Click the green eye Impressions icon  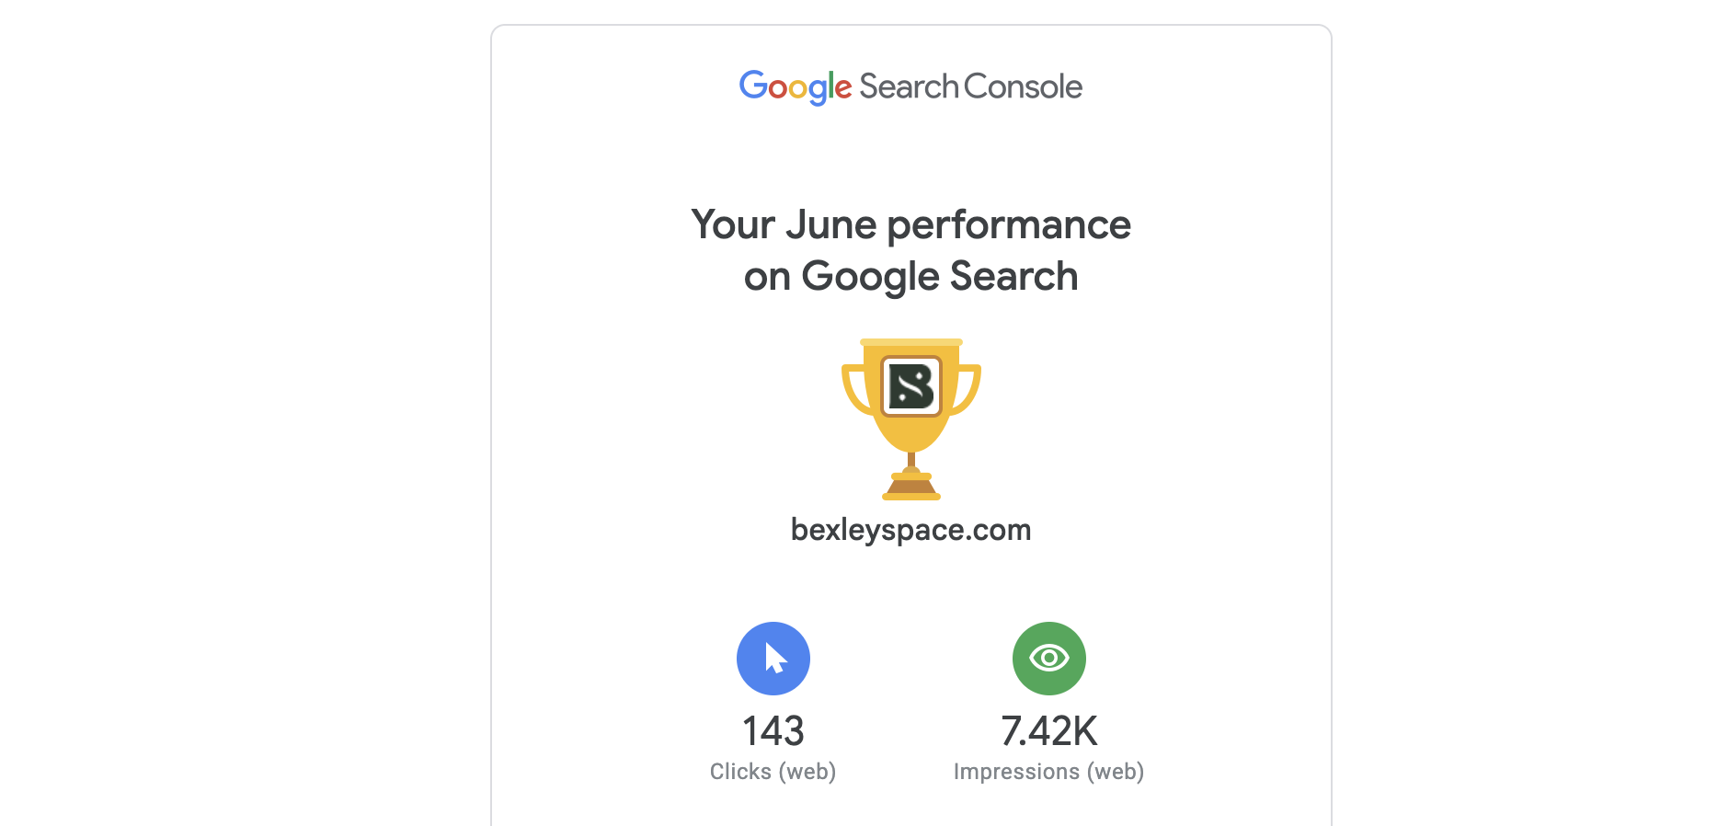[x=1049, y=659]
